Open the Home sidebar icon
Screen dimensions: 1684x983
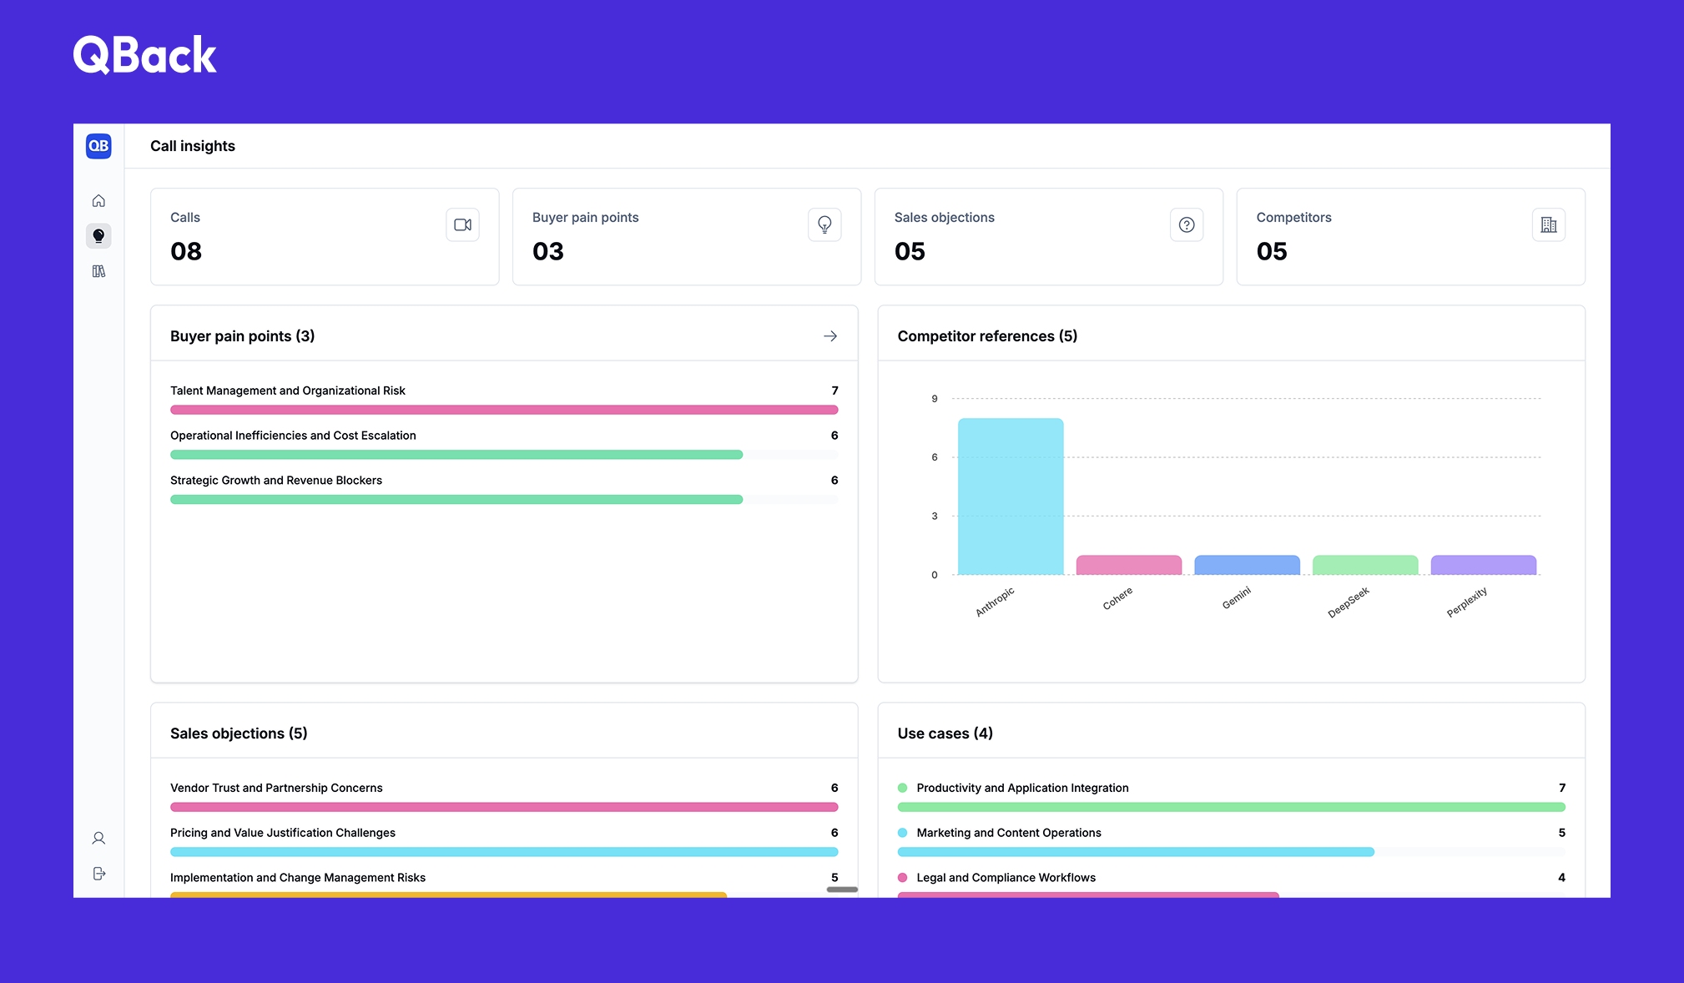[x=98, y=201]
